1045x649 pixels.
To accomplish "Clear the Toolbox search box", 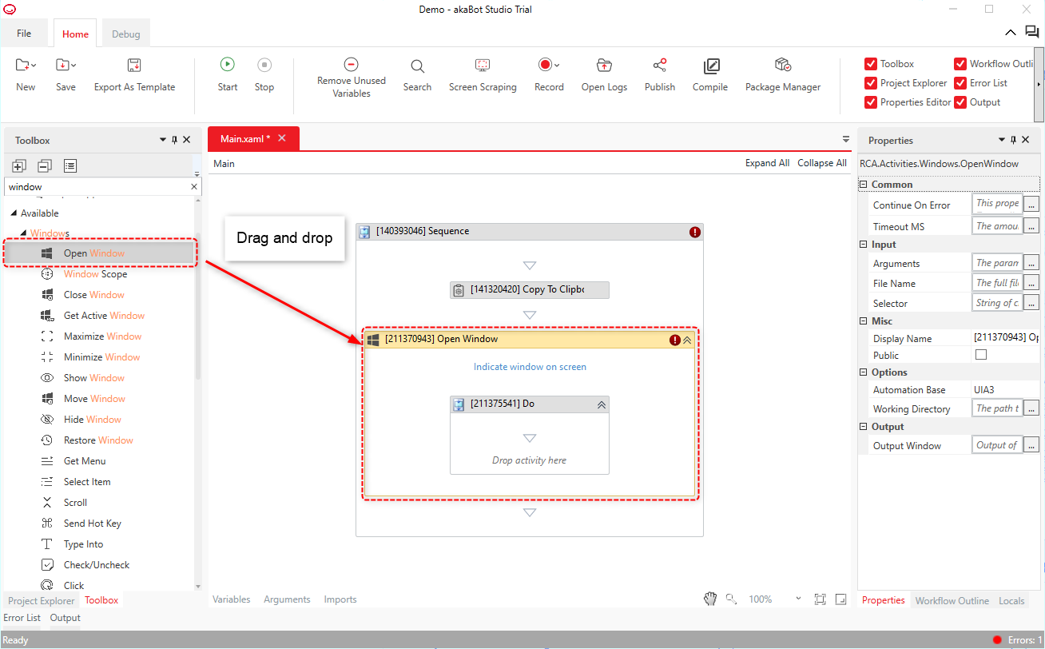I will pyautogui.click(x=193, y=187).
